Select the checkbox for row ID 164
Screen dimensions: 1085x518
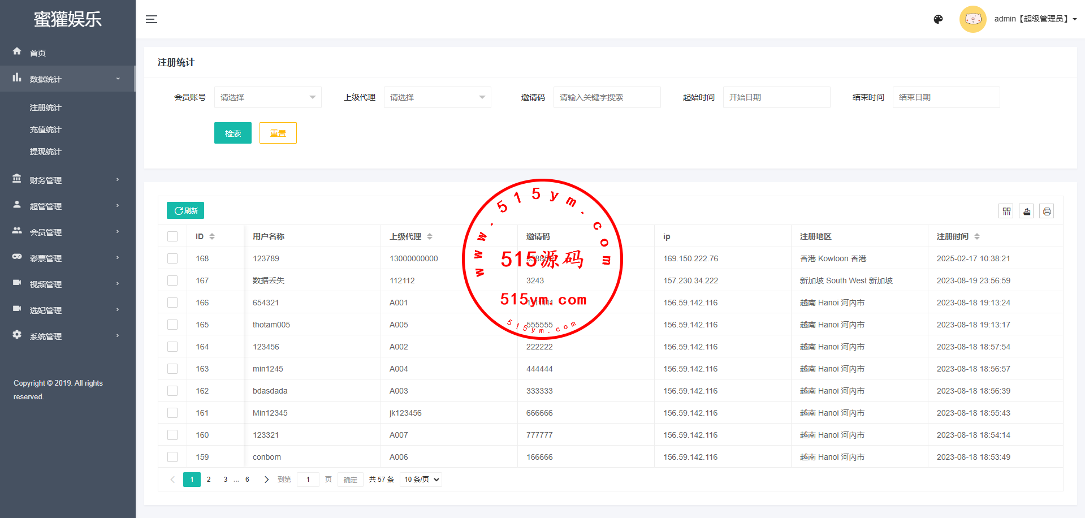click(172, 347)
